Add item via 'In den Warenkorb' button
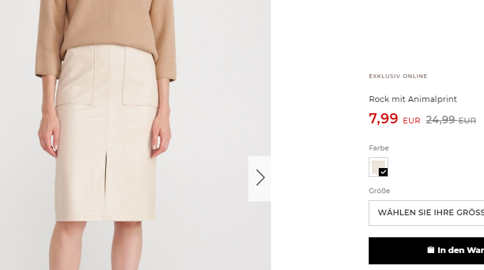484x270 pixels. 426,250
